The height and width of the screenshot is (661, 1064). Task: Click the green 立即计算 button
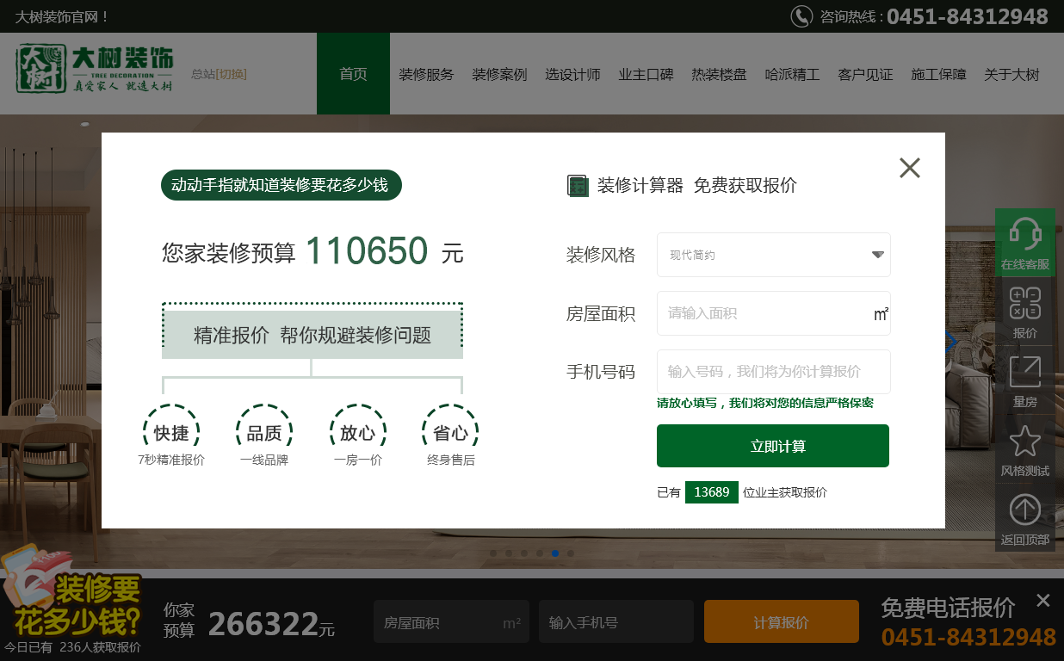773,446
